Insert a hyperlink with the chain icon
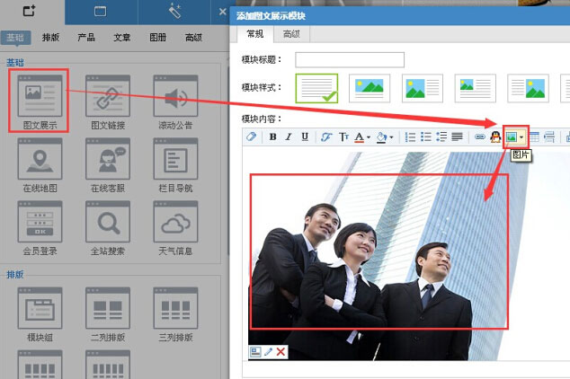This screenshot has height=379, width=570. [480, 137]
